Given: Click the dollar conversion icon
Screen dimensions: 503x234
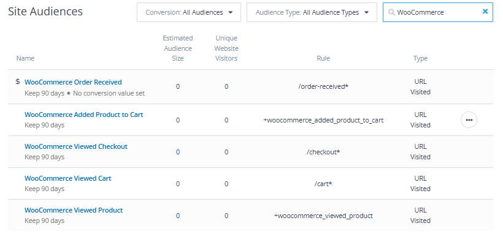Looking at the screenshot, I should click(18, 81).
